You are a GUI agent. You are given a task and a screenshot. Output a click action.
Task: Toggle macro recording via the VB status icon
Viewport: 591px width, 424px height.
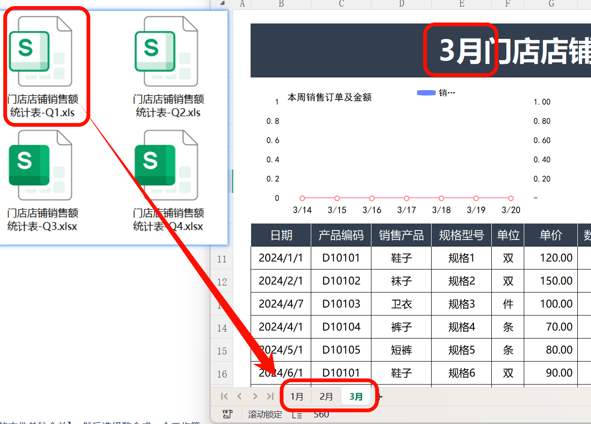click(x=227, y=415)
